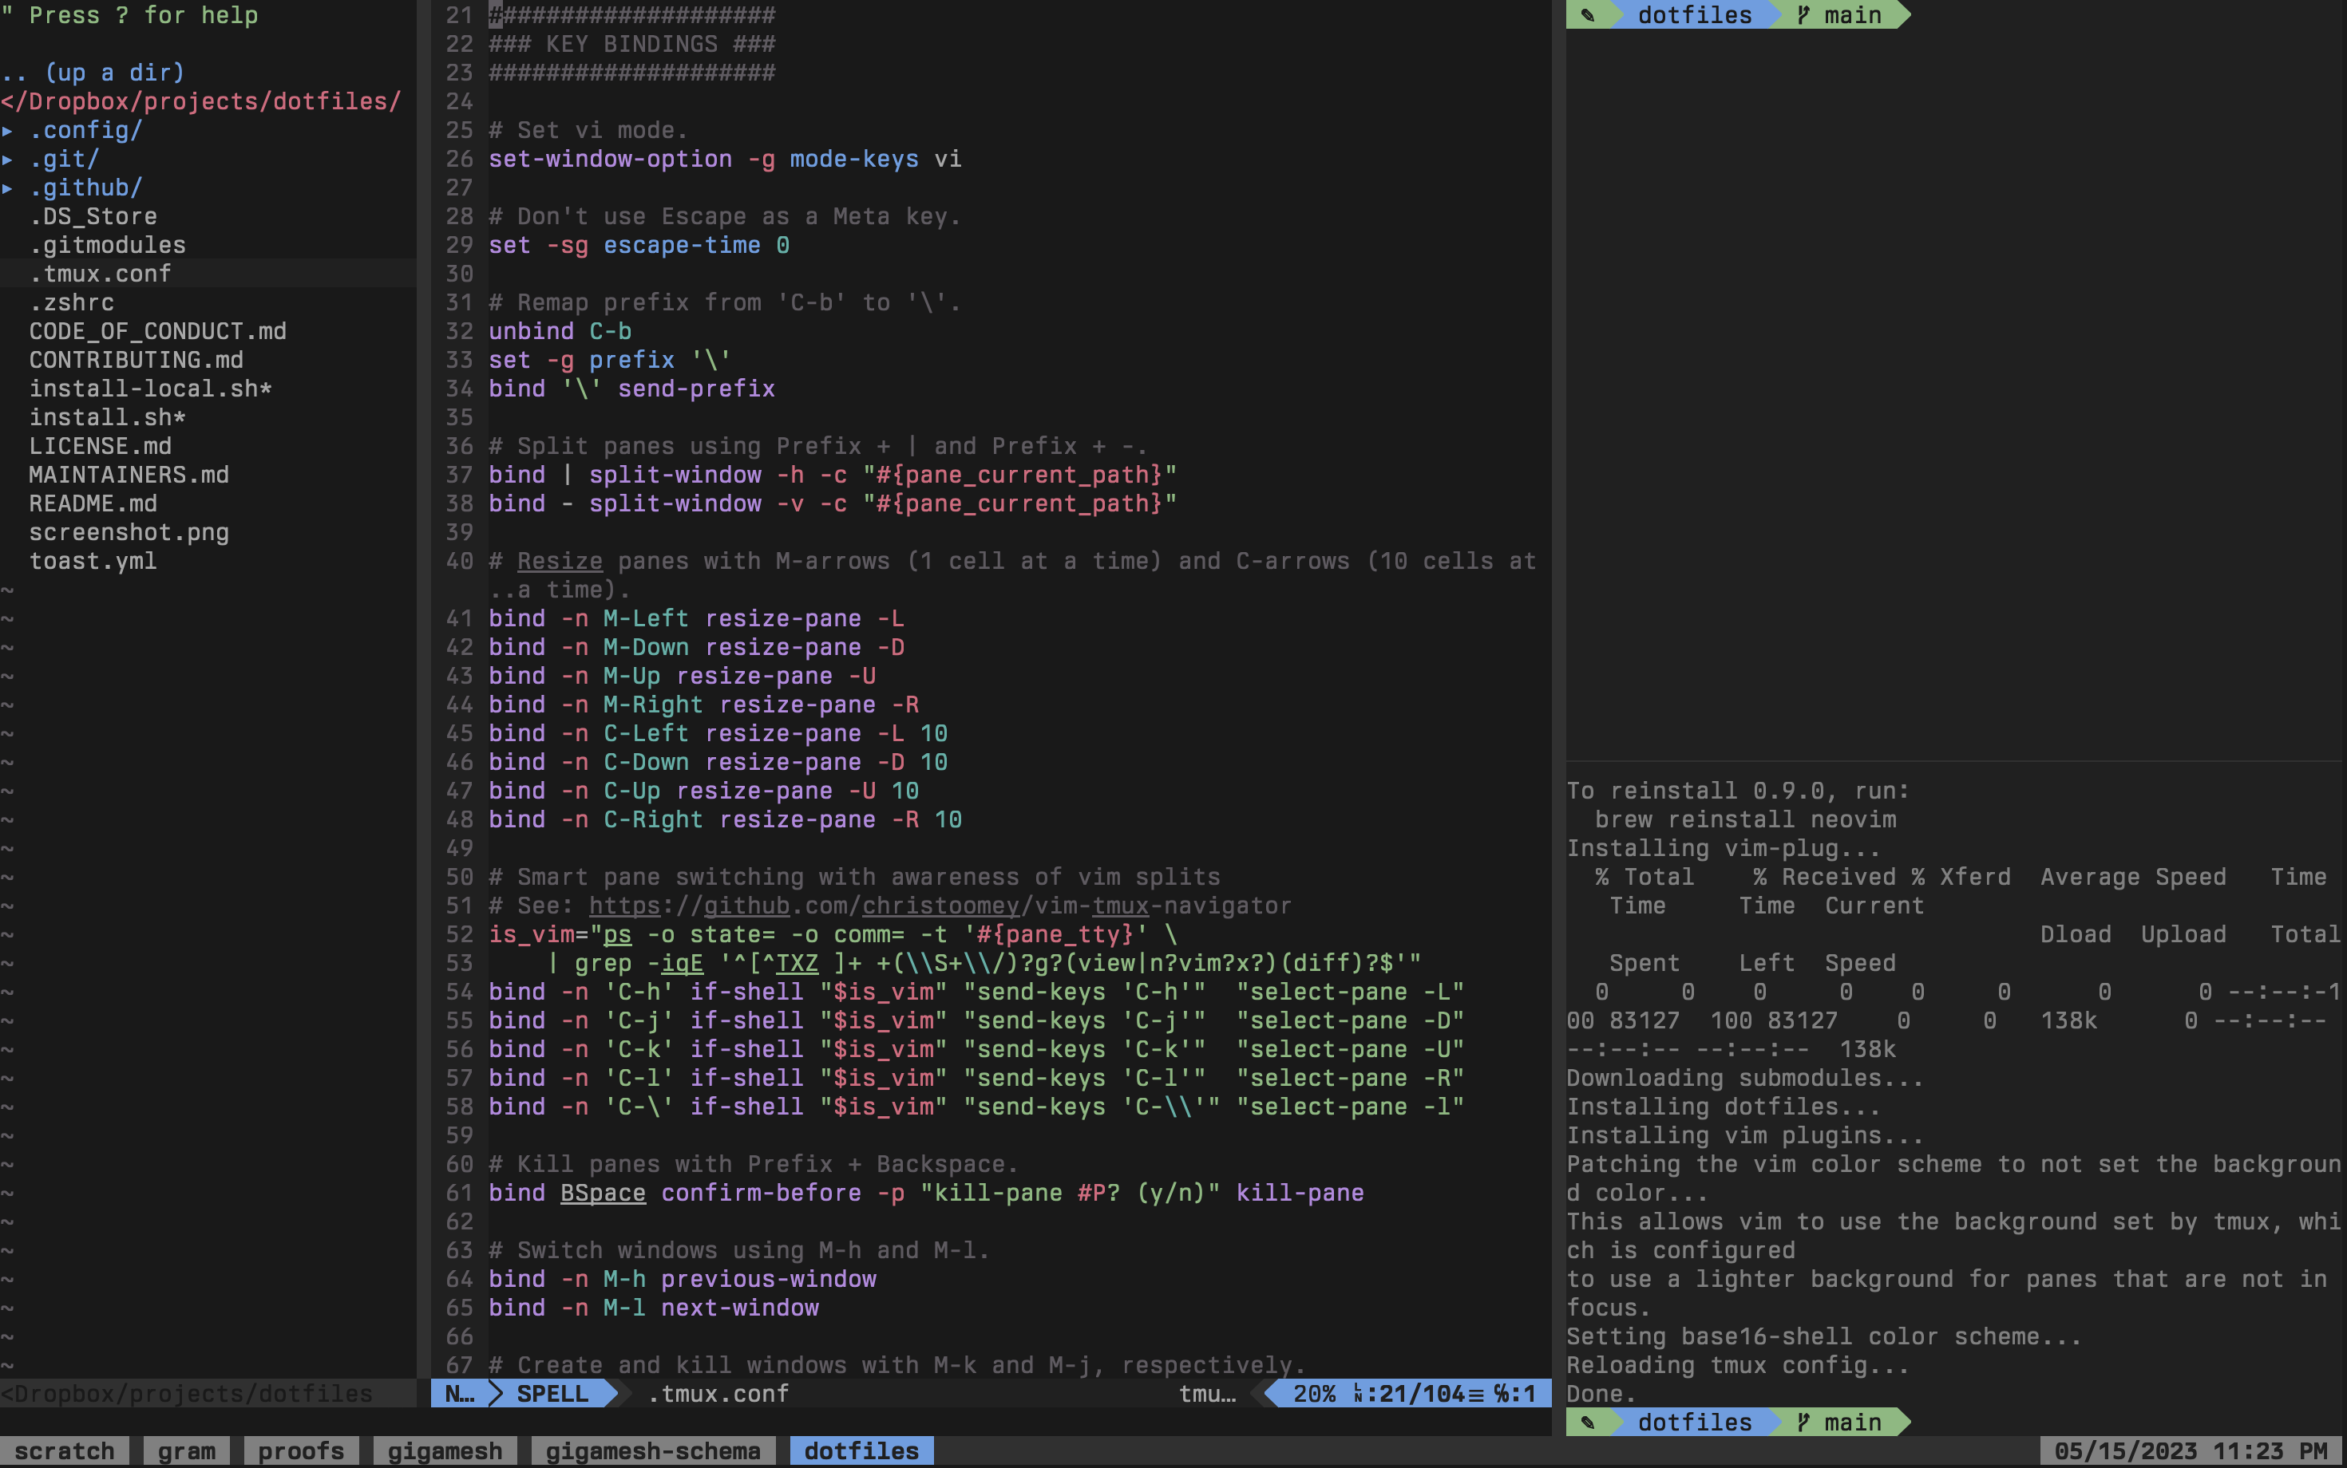Click the SPELL indicator in statusline
This screenshot has width=2347, height=1468.
point(552,1393)
